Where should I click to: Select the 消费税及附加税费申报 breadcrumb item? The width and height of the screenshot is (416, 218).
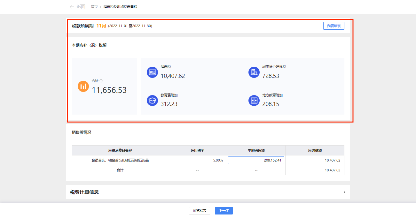click(120, 7)
